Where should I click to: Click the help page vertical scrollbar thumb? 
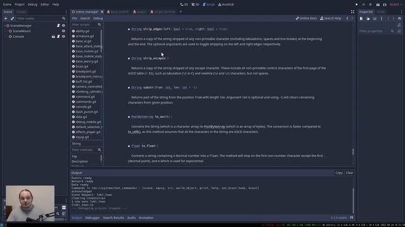[353, 152]
